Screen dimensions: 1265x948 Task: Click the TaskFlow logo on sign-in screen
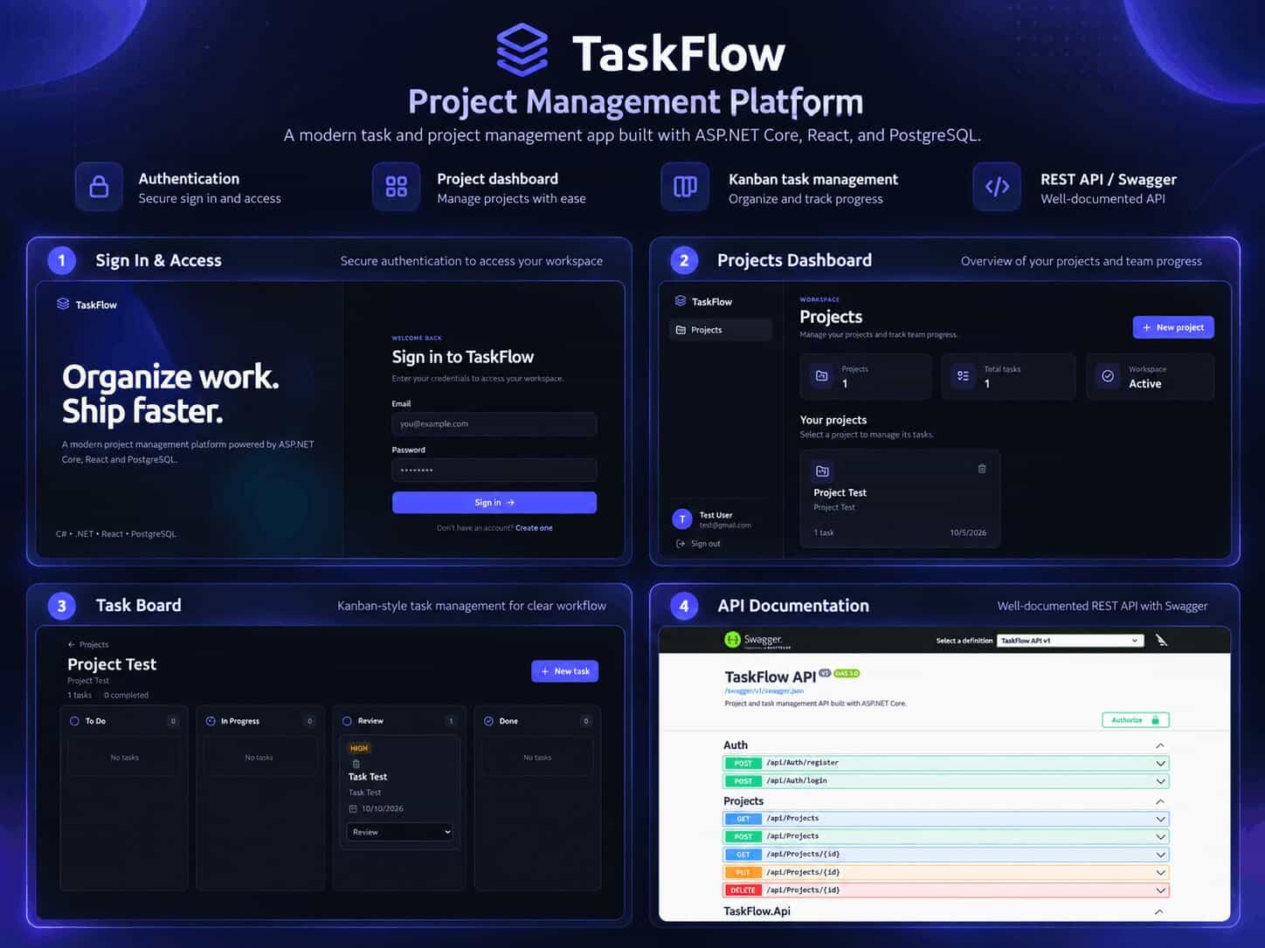tap(86, 305)
